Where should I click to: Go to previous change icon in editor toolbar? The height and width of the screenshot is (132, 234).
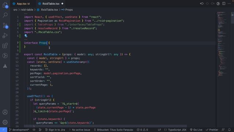tap(202, 4)
